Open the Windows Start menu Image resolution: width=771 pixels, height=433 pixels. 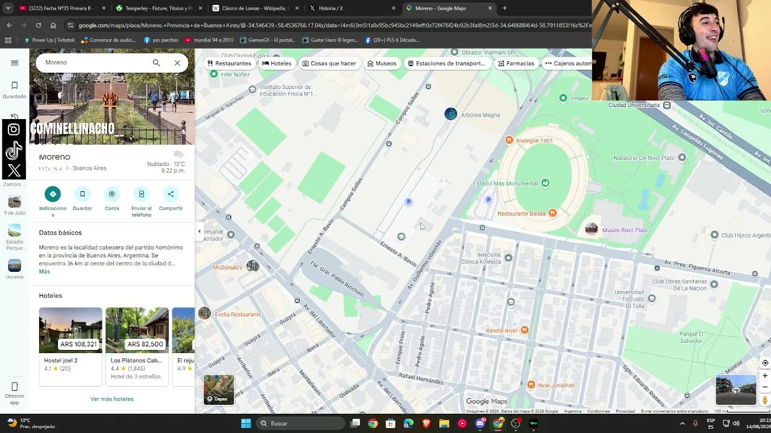click(x=246, y=423)
